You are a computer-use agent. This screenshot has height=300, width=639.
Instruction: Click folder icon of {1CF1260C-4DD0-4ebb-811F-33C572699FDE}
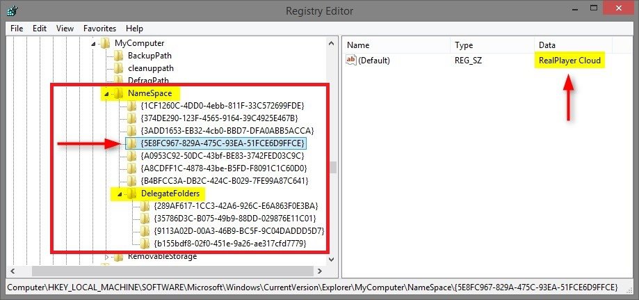click(131, 106)
